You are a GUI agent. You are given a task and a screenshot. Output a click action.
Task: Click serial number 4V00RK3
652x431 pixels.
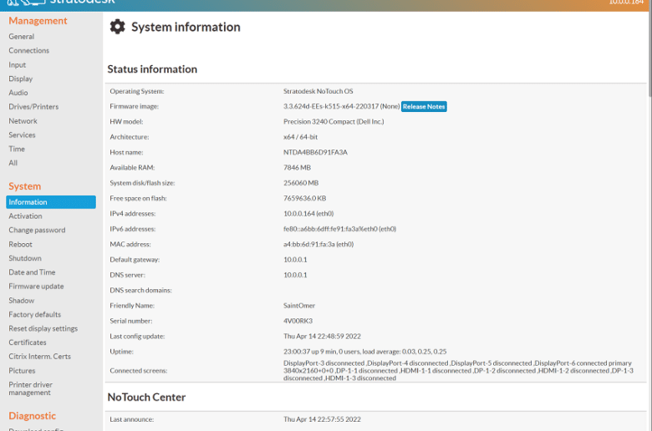pyautogui.click(x=298, y=321)
